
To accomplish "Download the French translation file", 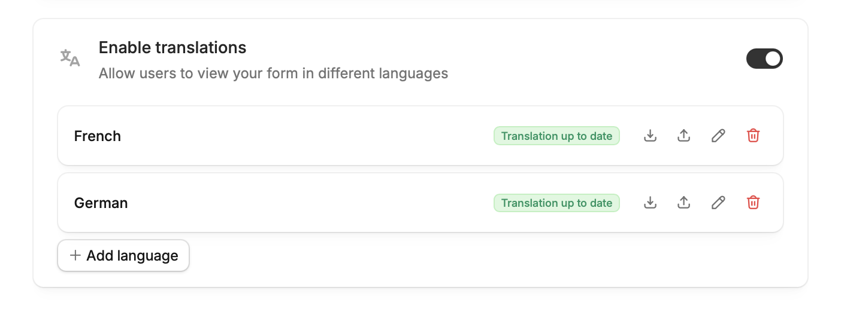I will pos(651,136).
